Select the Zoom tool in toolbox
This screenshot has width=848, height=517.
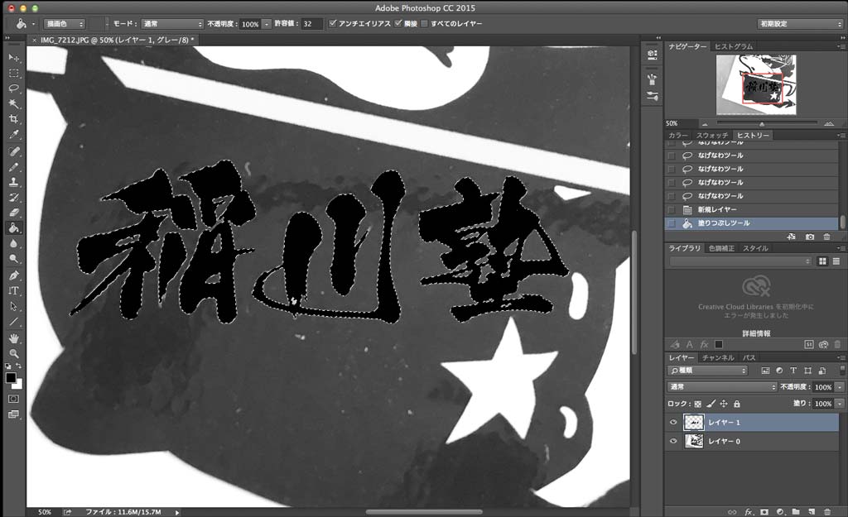13,353
